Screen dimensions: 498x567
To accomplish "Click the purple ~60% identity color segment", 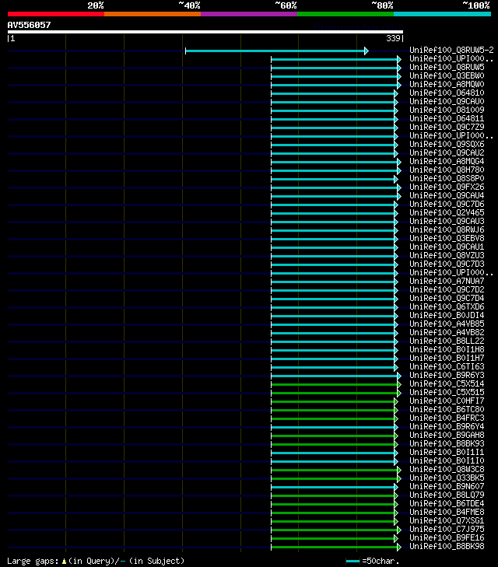I will 249,14.
